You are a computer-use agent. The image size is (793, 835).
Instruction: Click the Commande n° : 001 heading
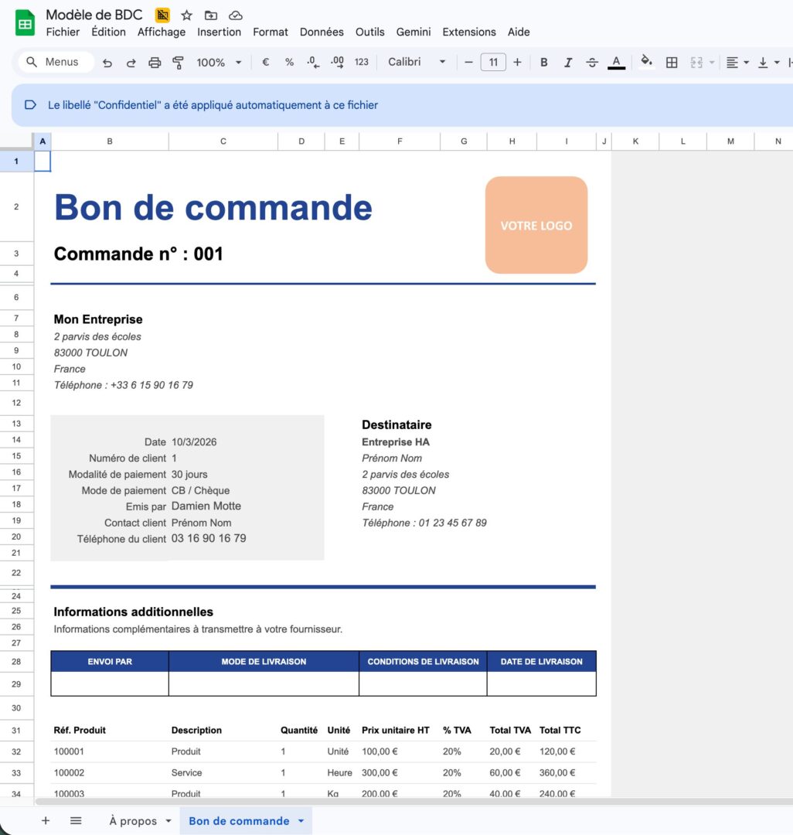click(x=138, y=254)
